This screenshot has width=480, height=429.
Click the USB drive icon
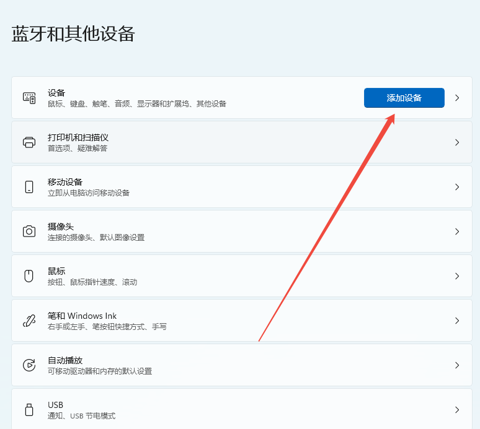click(x=29, y=410)
